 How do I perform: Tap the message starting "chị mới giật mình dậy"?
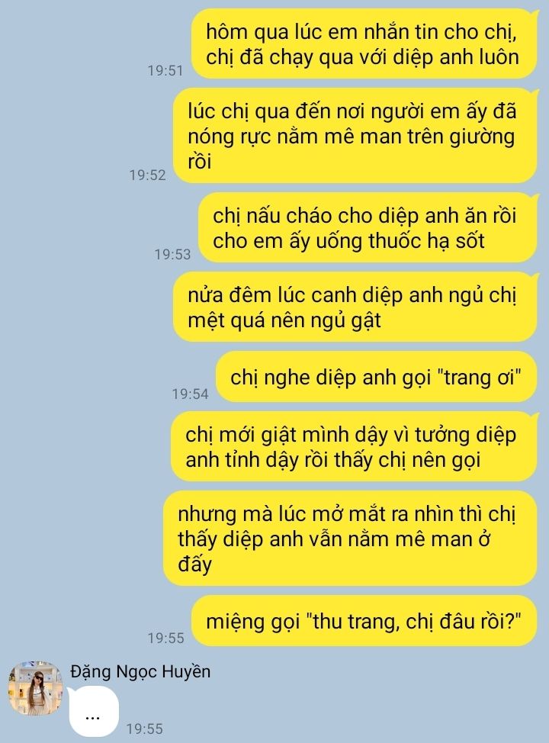coord(354,446)
